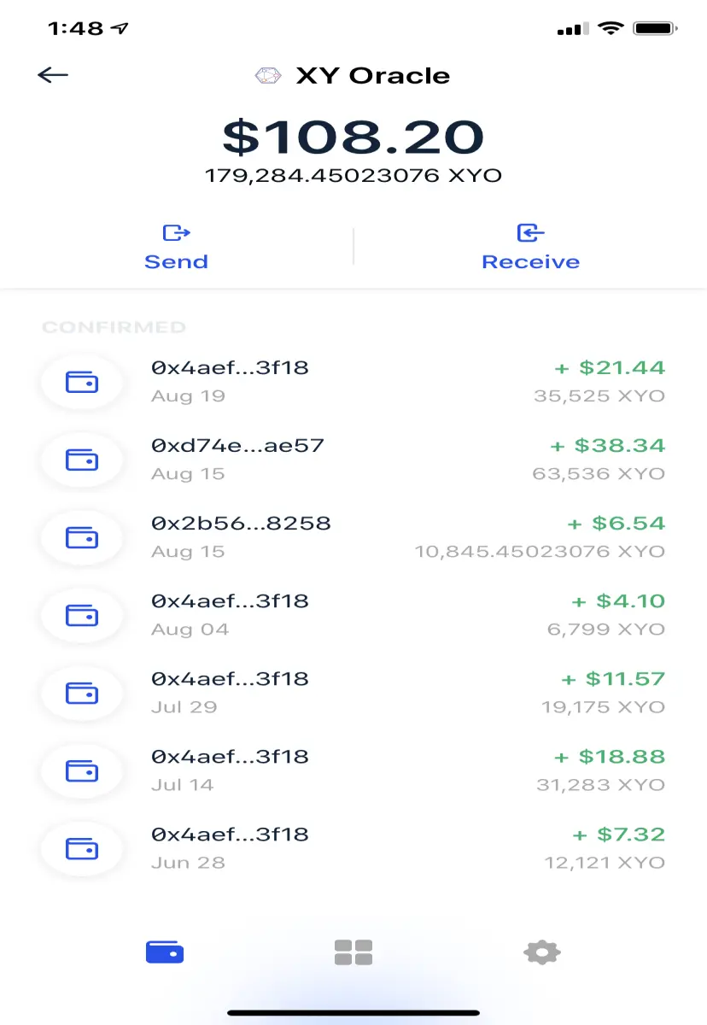Screen dimensions: 707x1025
Task: Select the + $7.32 amount
Action: (x=618, y=835)
